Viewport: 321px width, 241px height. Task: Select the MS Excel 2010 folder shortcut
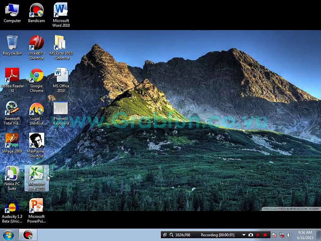61,48
